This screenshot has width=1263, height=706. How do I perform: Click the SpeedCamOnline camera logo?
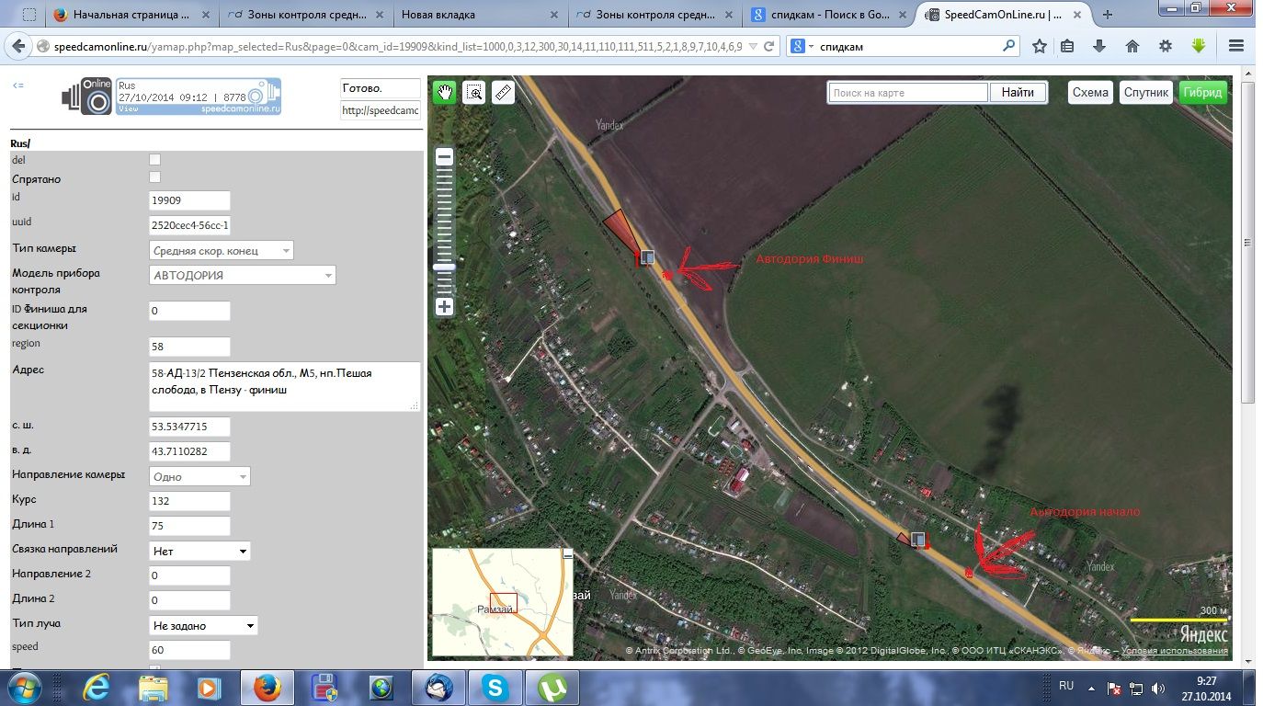87,97
